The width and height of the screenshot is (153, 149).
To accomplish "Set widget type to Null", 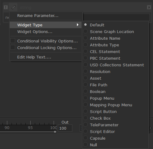I will pyautogui.click(x=115, y=145).
